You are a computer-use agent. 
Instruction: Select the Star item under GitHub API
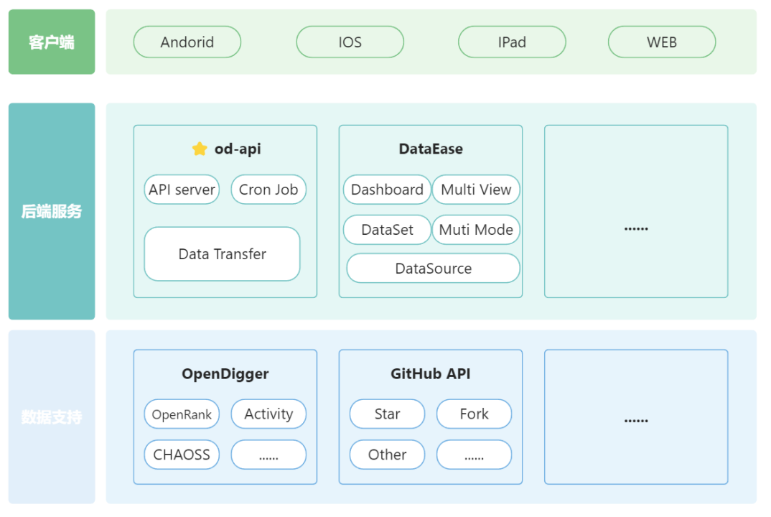[387, 414]
